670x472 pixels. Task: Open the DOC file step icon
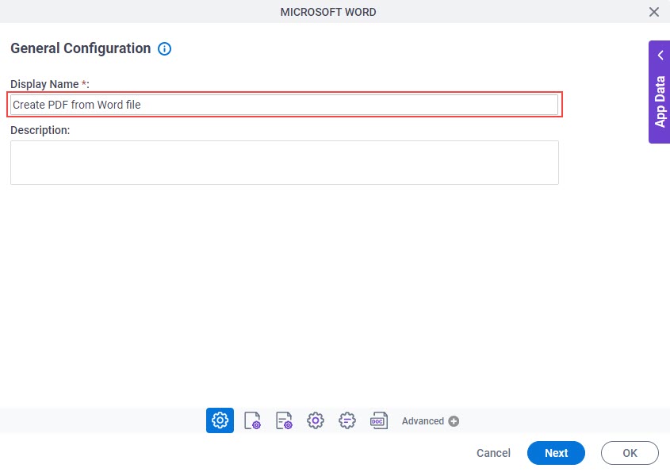point(379,420)
